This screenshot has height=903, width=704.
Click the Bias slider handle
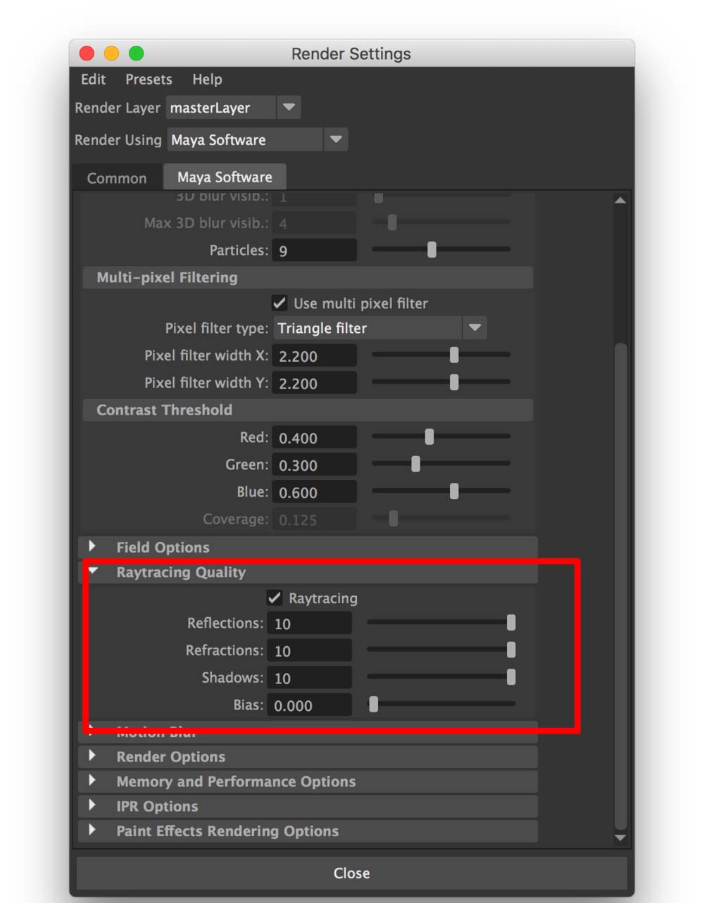coord(374,704)
